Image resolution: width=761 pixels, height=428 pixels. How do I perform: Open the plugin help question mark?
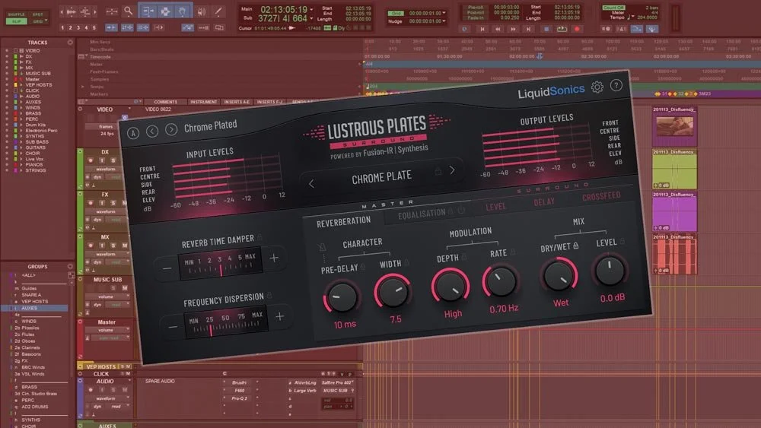click(x=616, y=85)
